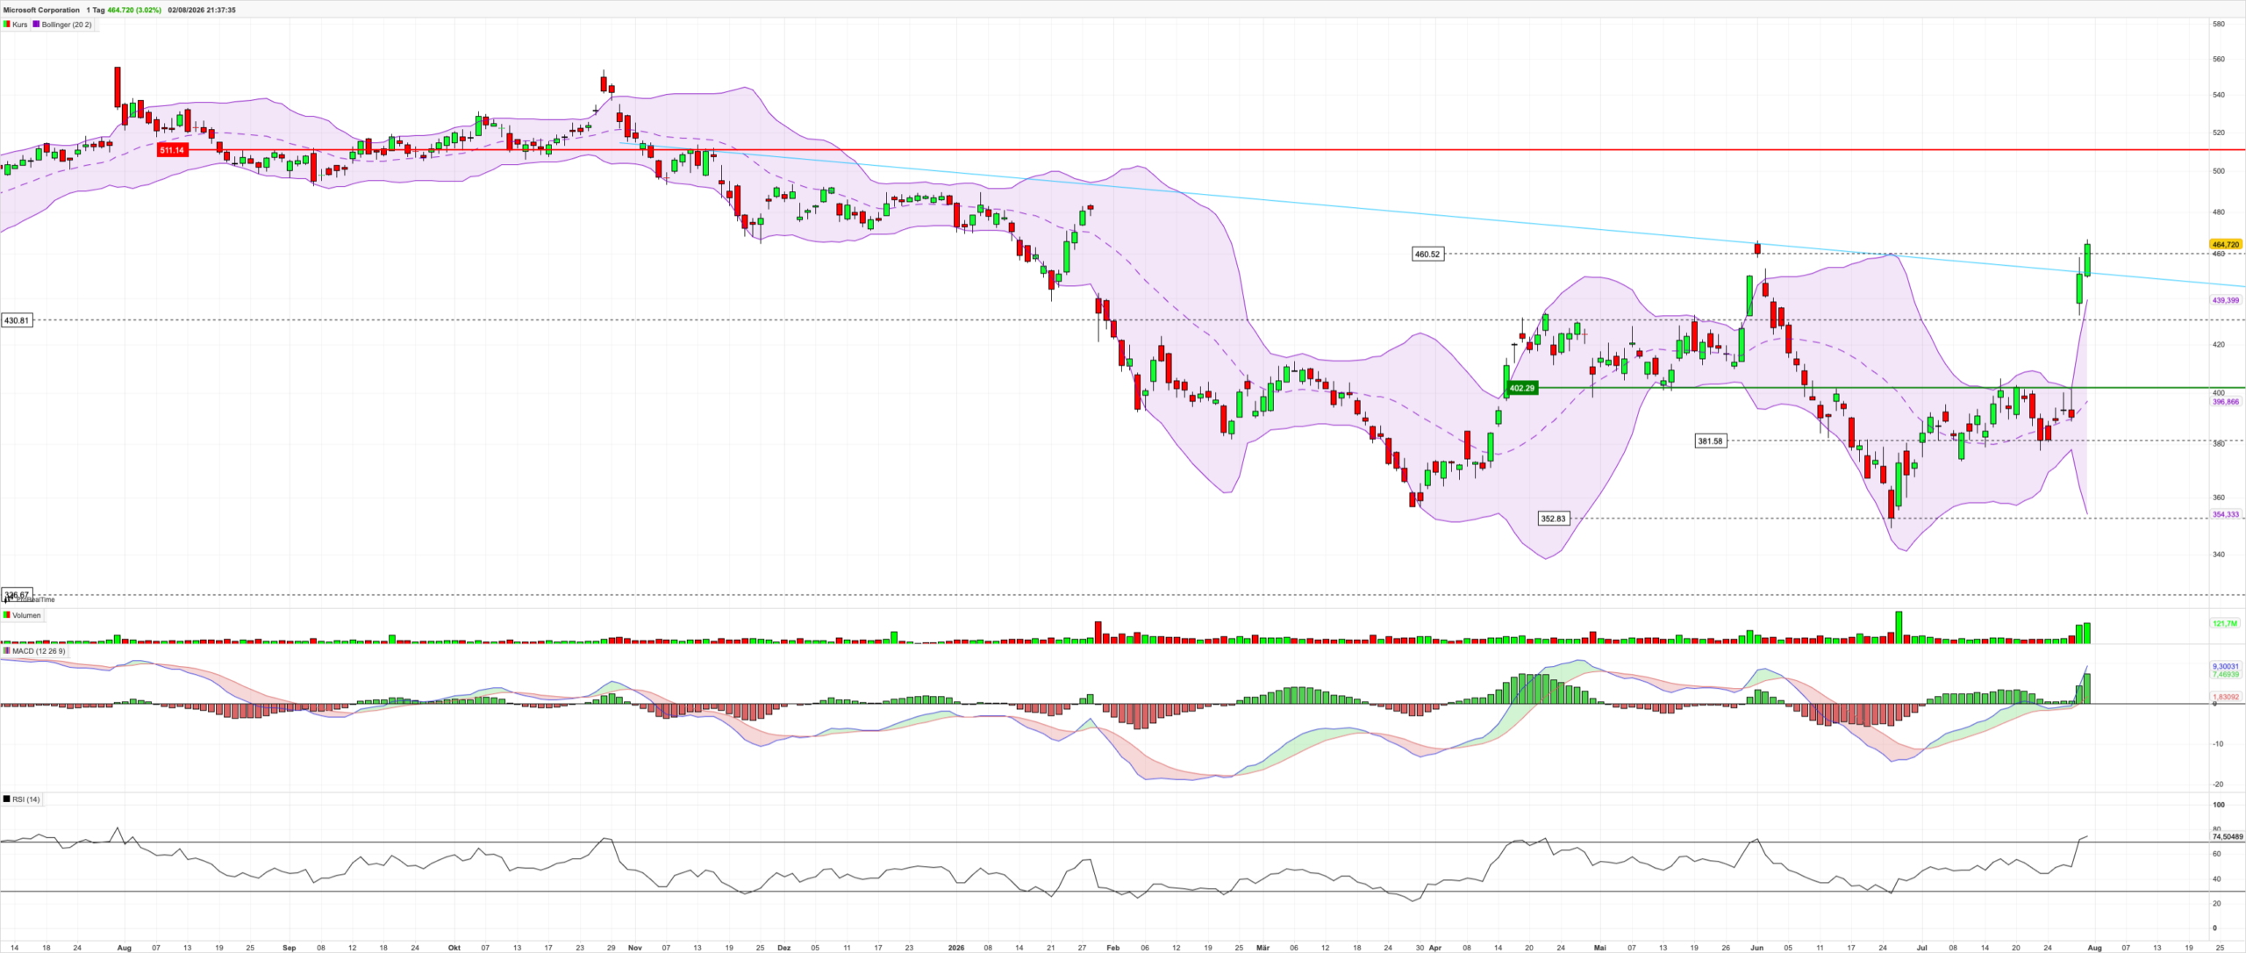2246x953 pixels.
Task: Click the 7,46939 MACD histogram value
Action: (x=2226, y=674)
